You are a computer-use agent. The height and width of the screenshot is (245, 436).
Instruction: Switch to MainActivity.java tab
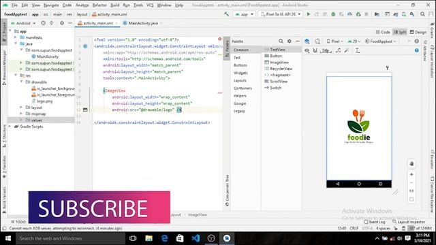coord(142,23)
